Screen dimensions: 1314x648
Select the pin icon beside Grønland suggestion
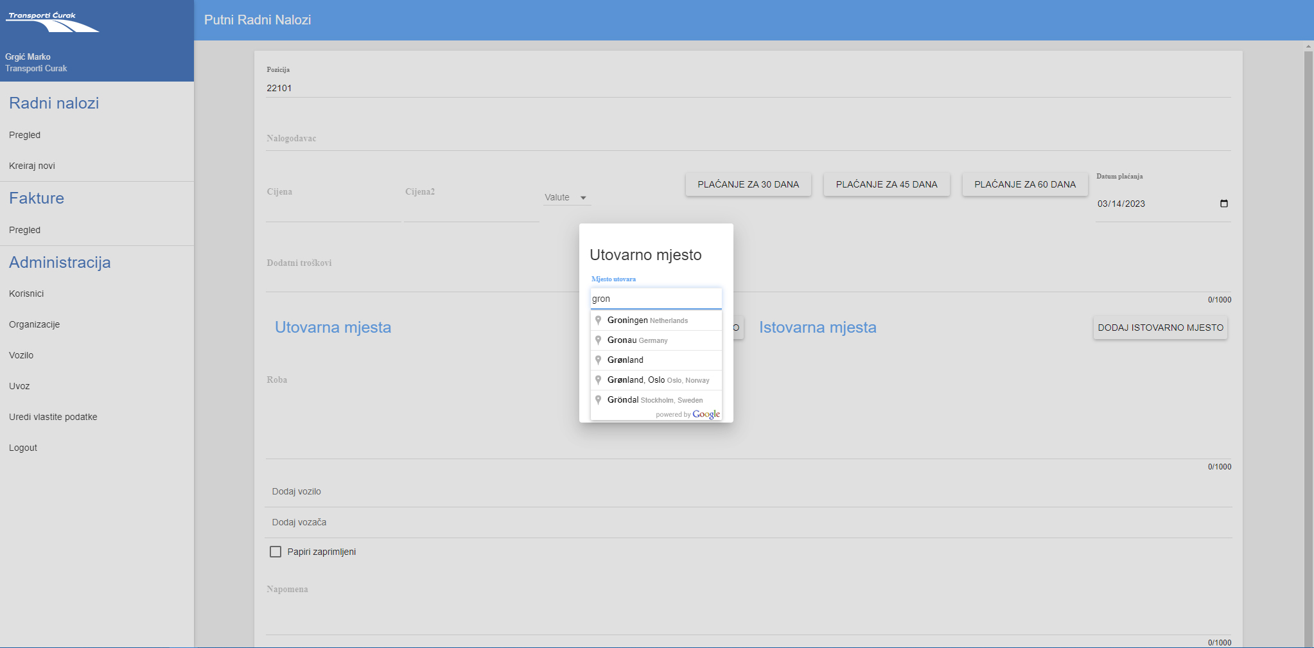(599, 360)
